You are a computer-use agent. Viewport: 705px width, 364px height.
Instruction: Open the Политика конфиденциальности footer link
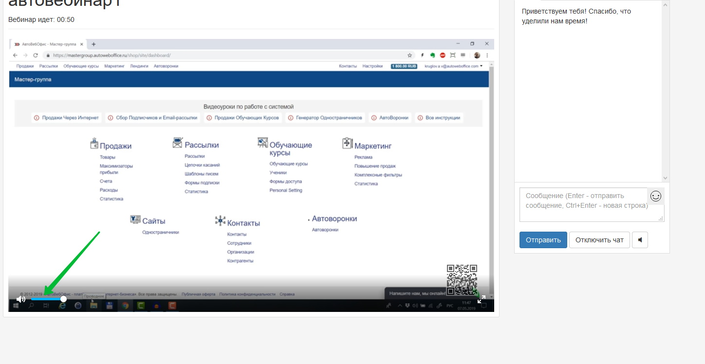[x=247, y=294]
